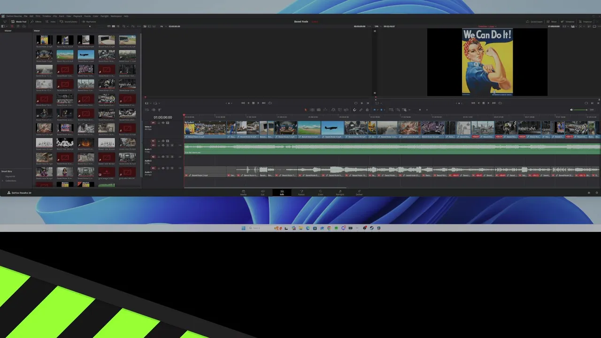This screenshot has width=601, height=338.
Task: Switch to the Cut page
Action: click(x=262, y=193)
